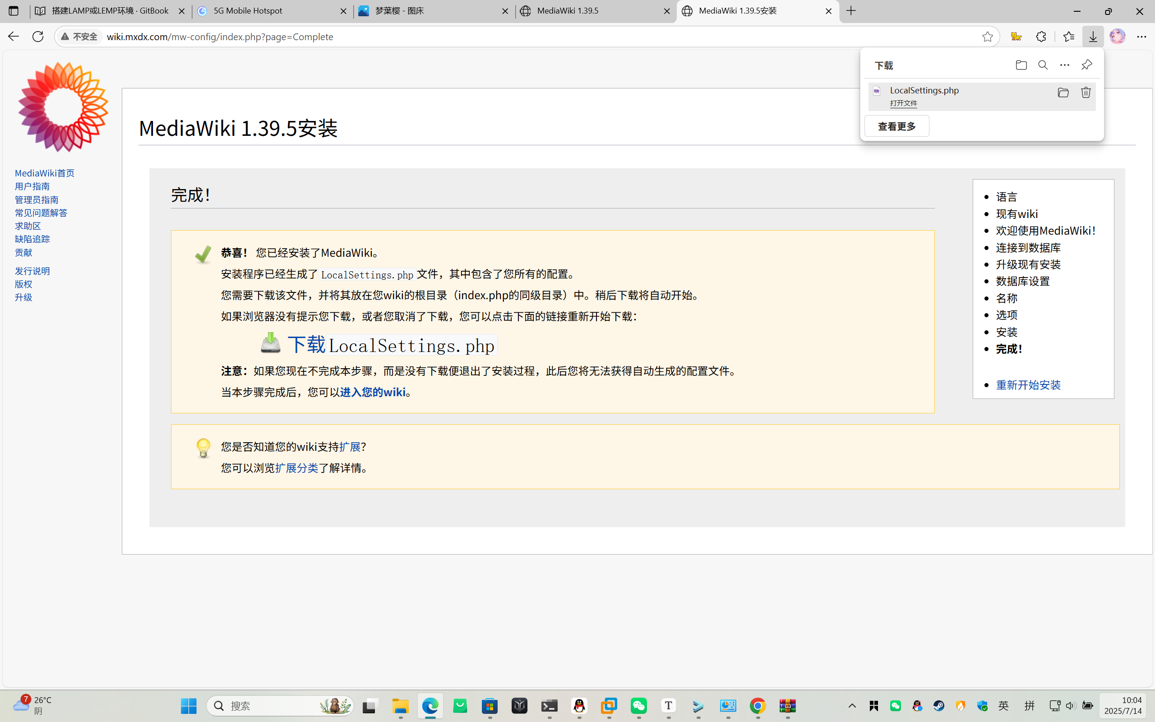Viewport: 1155px width, 722px height.
Task: Open the 扩展 link
Action: 350,446
